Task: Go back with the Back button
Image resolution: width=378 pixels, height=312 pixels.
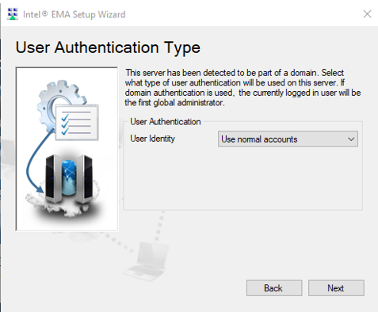Action: pos(274,288)
